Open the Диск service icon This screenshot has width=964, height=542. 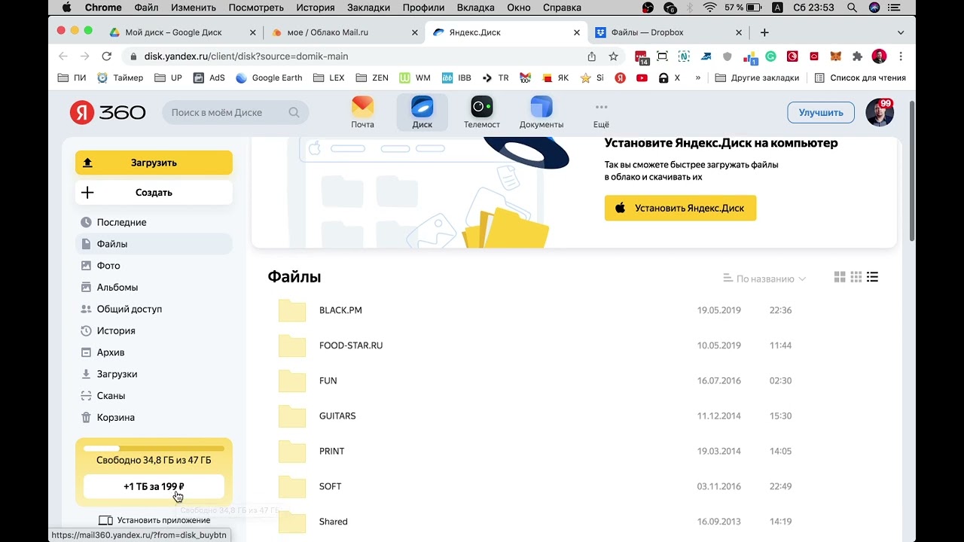422,112
